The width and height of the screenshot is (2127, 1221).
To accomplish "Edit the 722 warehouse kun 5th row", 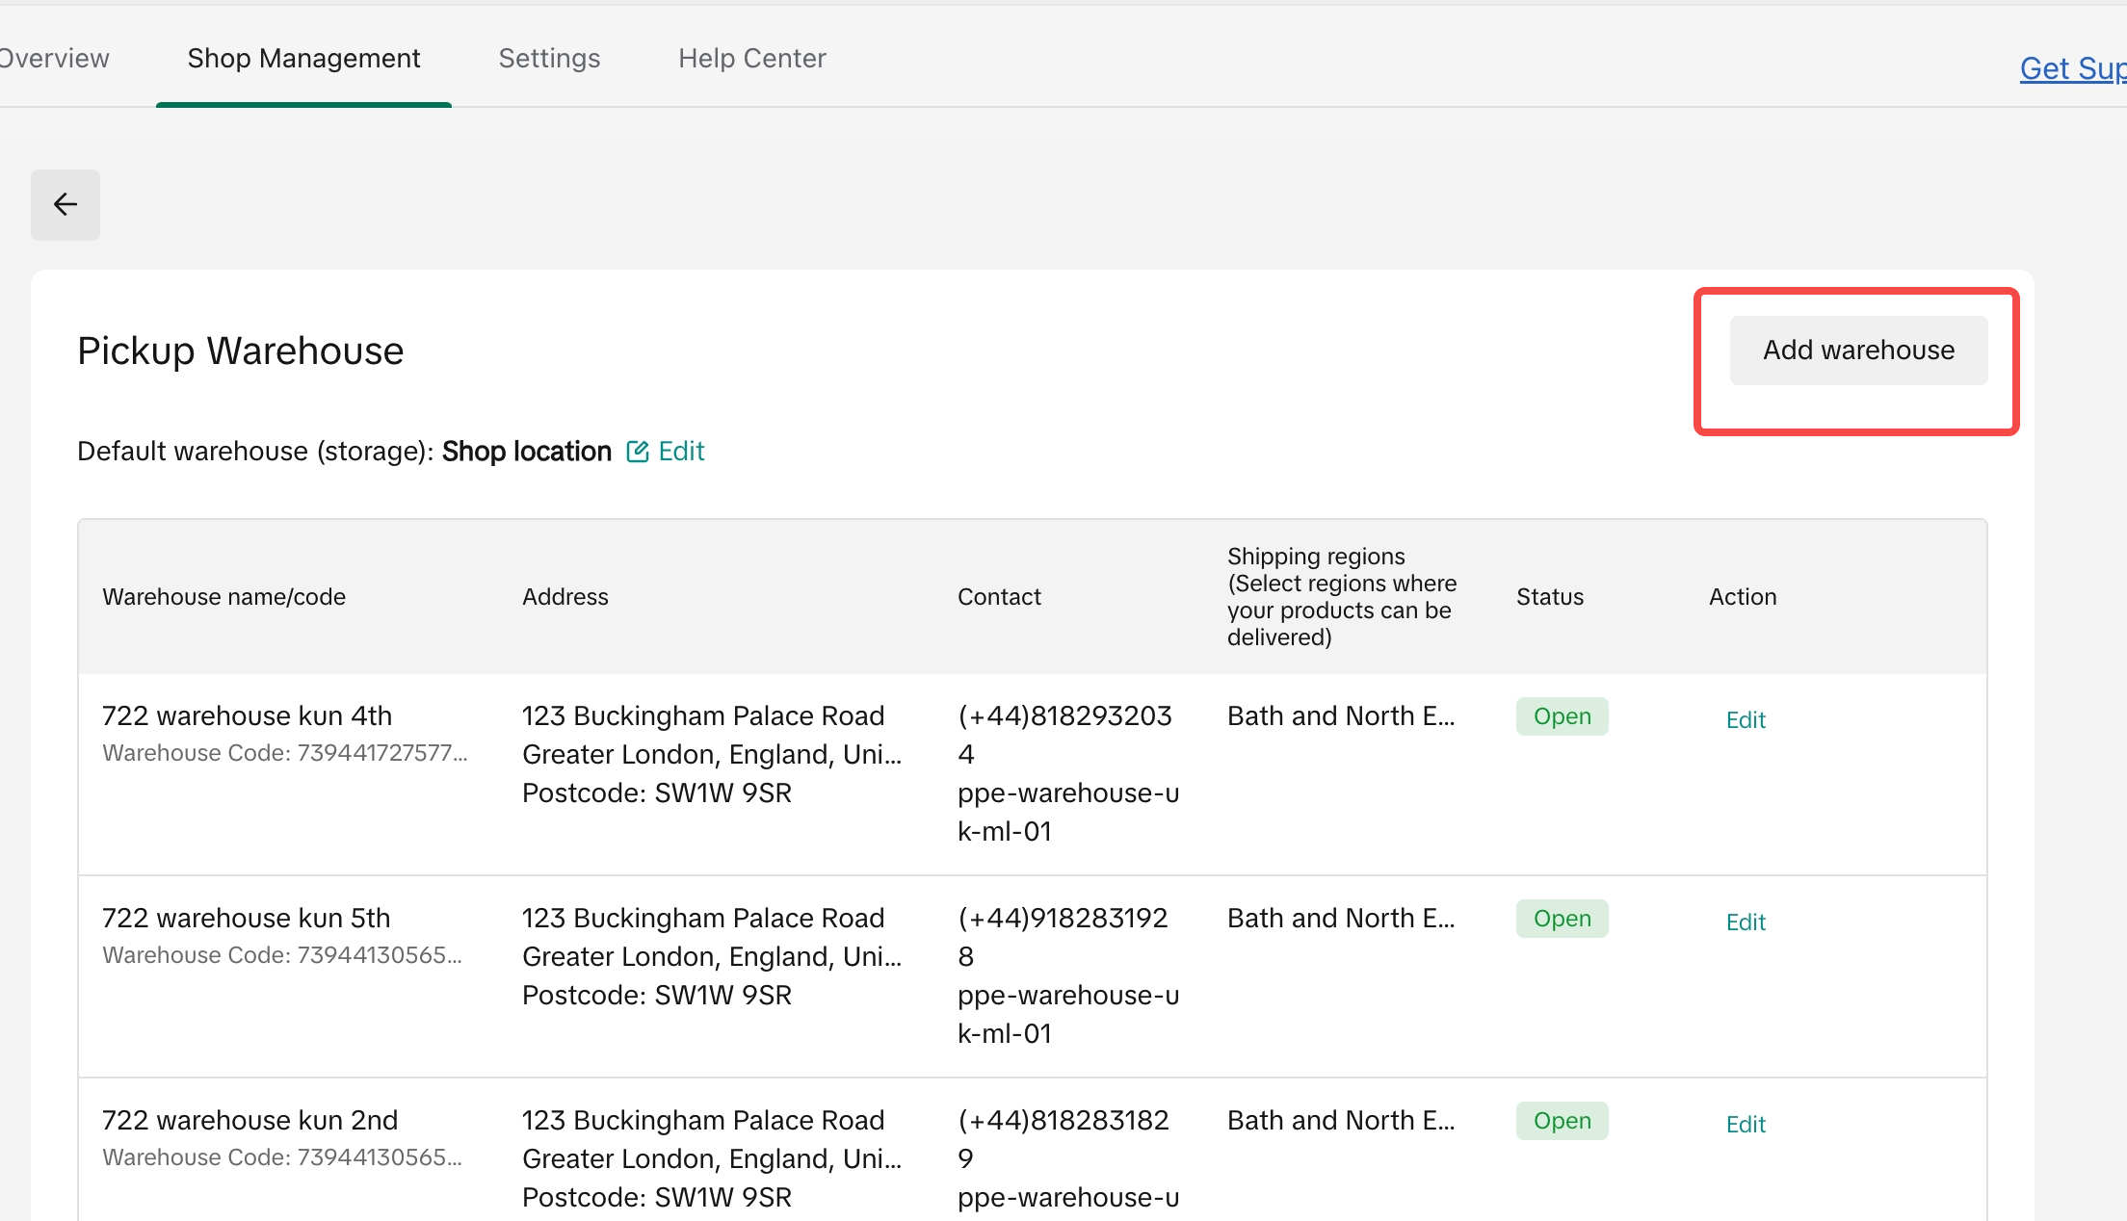I will pyautogui.click(x=1745, y=922).
